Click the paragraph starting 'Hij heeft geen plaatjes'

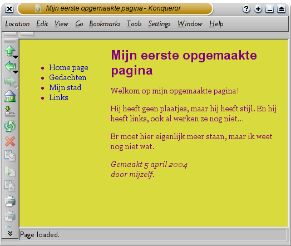point(194,114)
